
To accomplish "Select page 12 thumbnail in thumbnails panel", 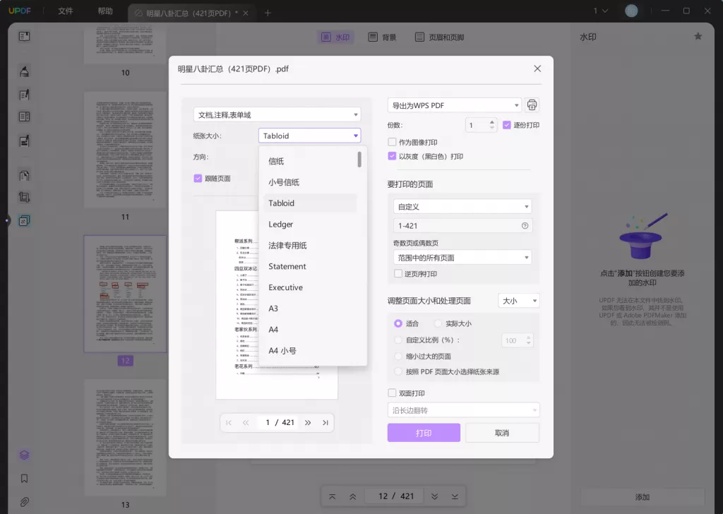I will pyautogui.click(x=125, y=294).
